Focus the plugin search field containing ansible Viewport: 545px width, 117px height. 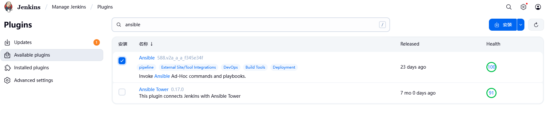[x=251, y=25]
